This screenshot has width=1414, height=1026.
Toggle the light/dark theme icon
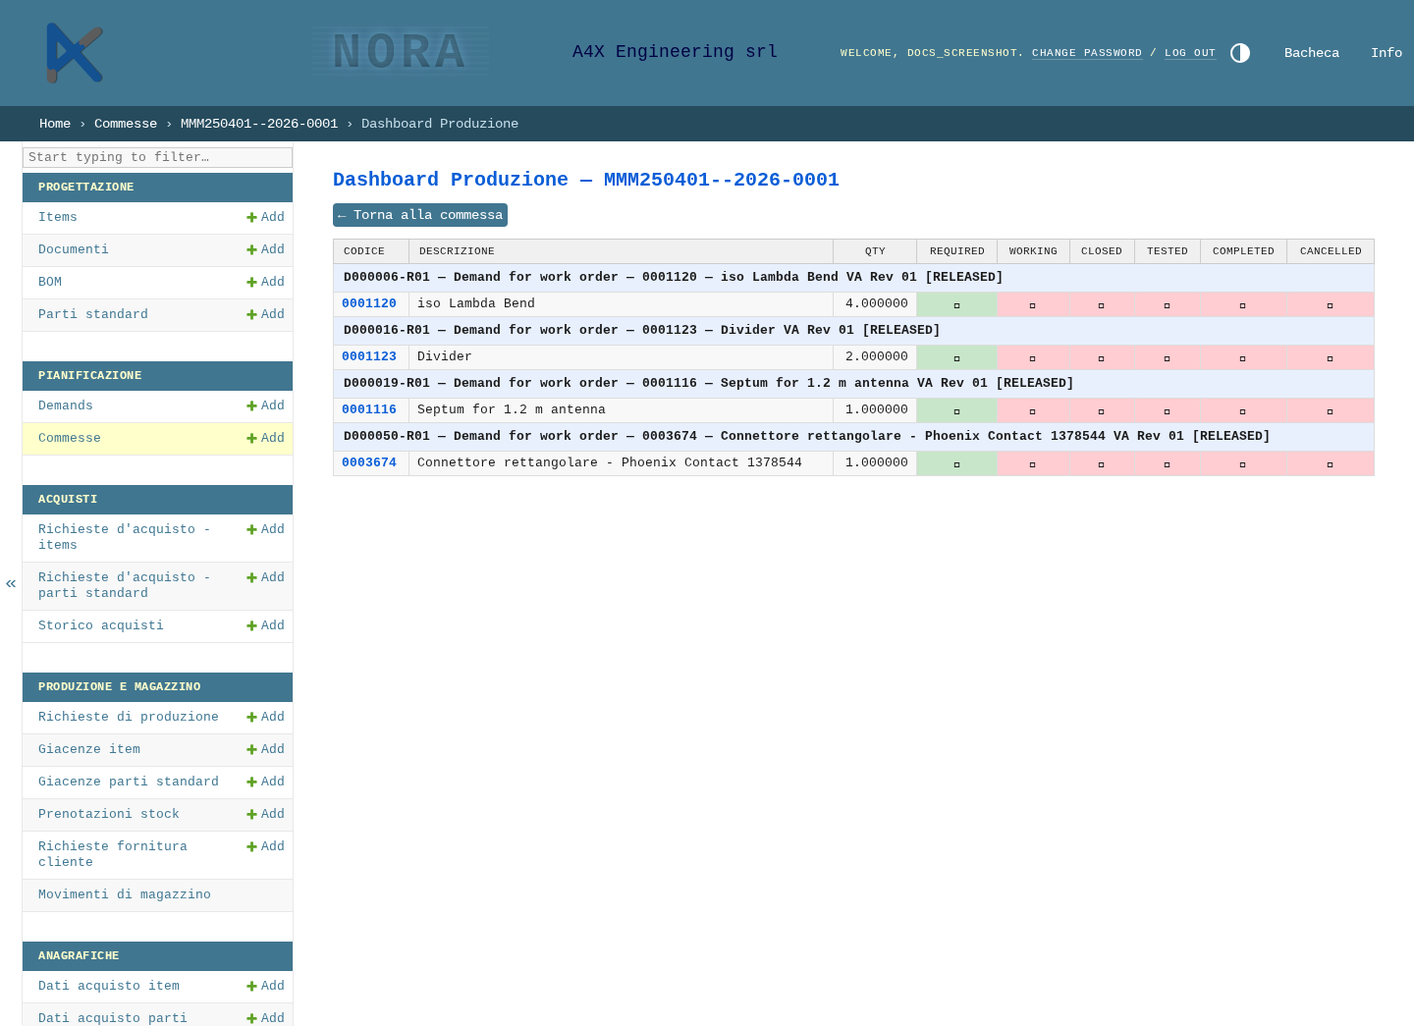pyautogui.click(x=1240, y=53)
